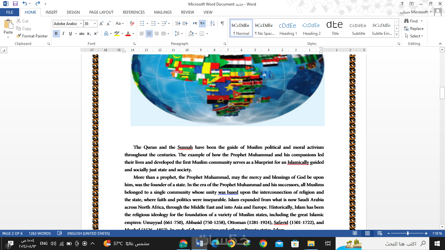
Task: Open the font name dropdown
Action: coord(81,24)
